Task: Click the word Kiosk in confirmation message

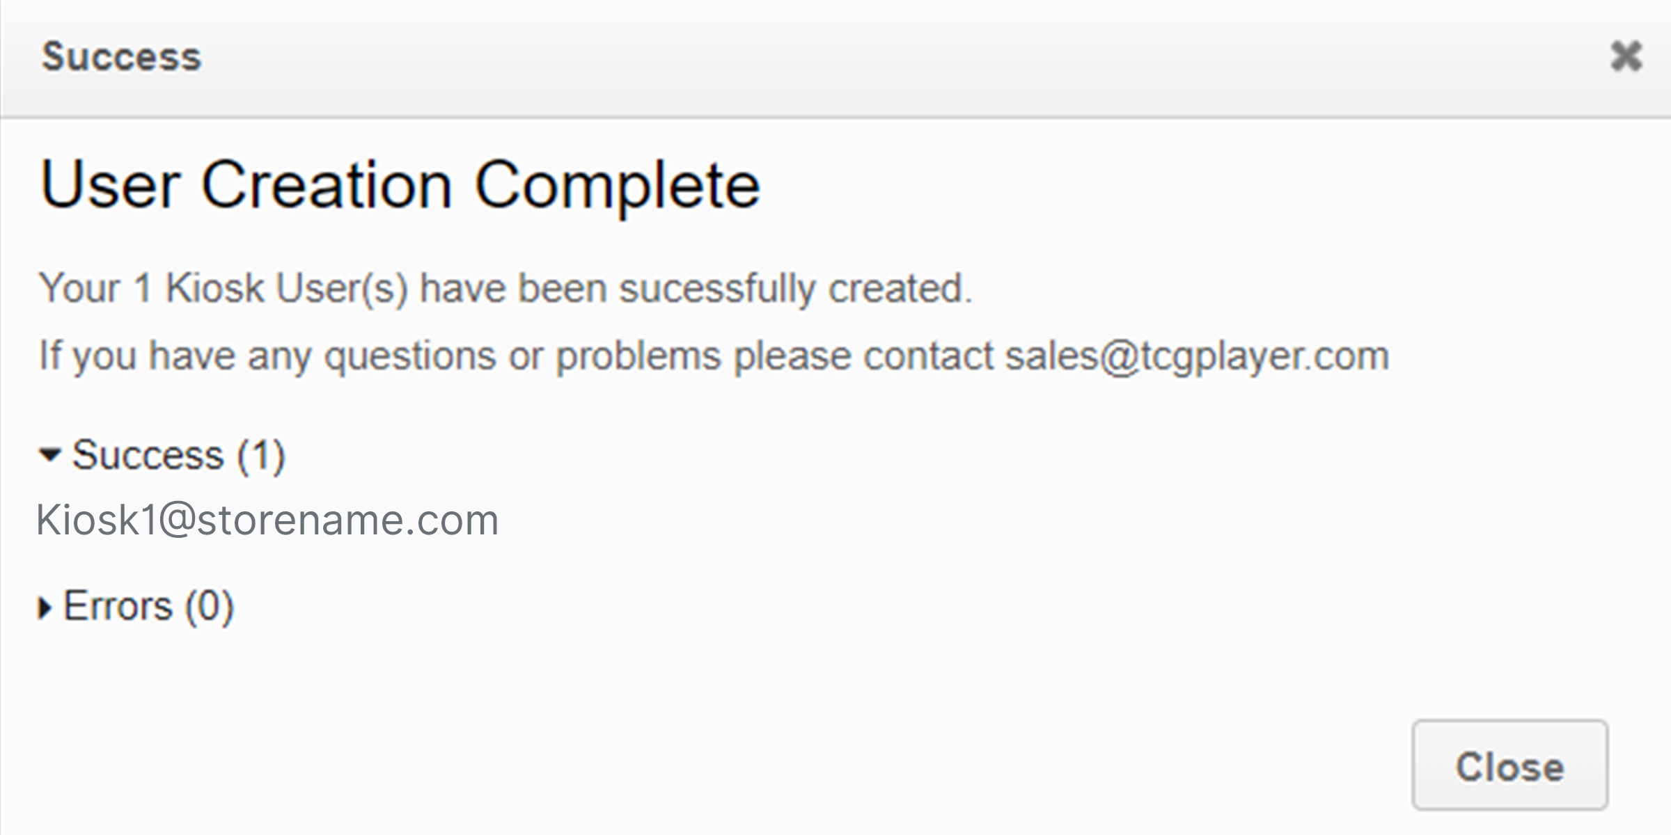Action: pos(214,288)
